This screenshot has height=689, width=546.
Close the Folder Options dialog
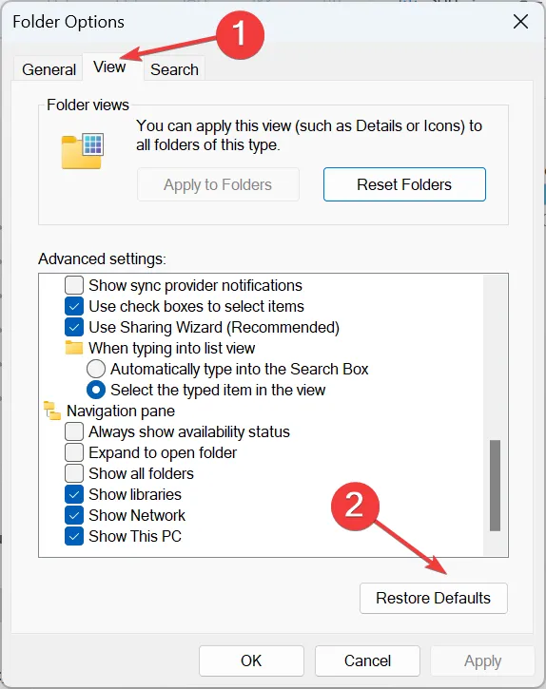click(520, 21)
